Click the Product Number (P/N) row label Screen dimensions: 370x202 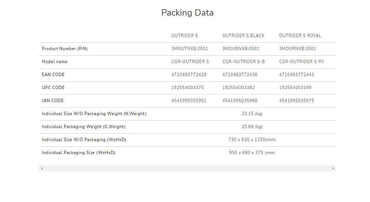65,49
